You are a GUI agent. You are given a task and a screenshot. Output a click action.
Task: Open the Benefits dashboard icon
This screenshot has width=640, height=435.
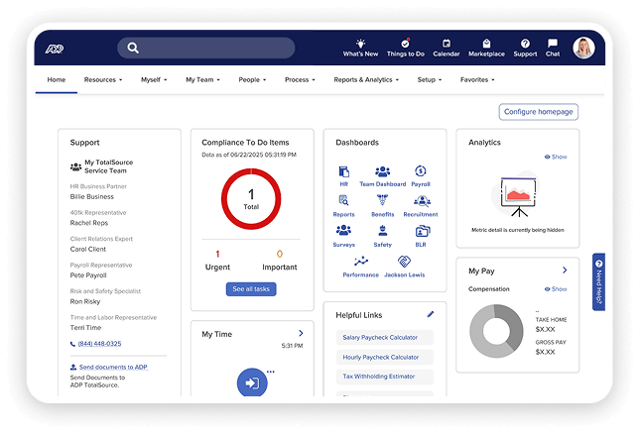tap(382, 200)
